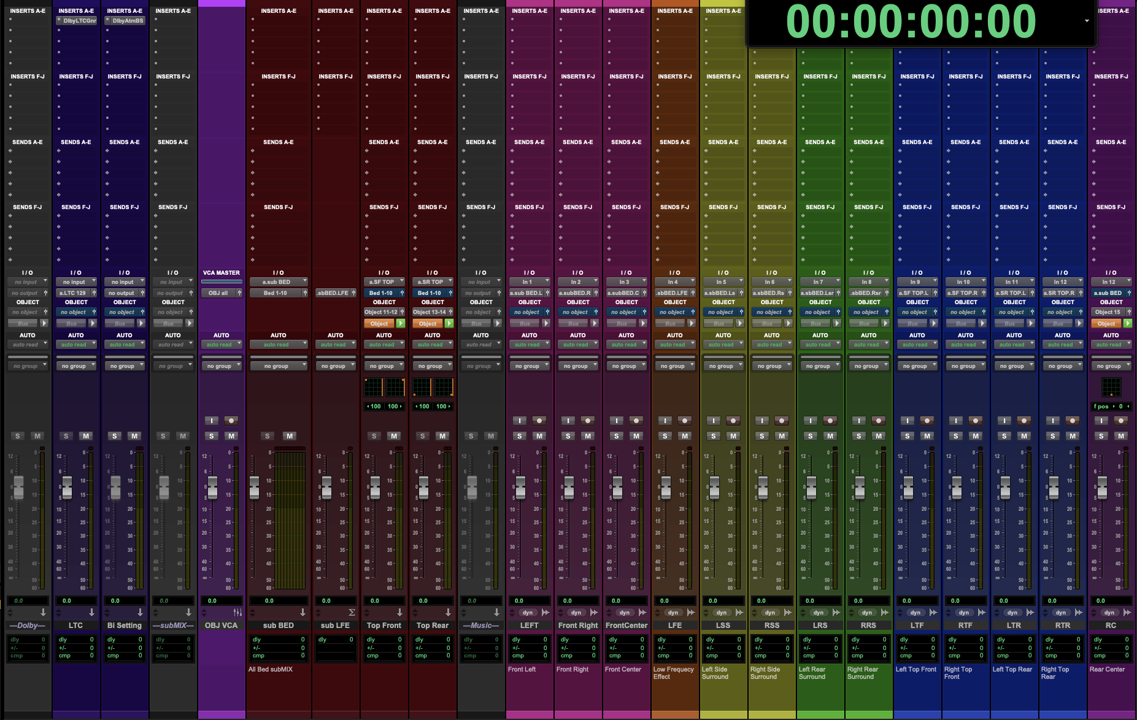Open the In 9 input selector on LTF
The width and height of the screenshot is (1137, 720).
917,282
